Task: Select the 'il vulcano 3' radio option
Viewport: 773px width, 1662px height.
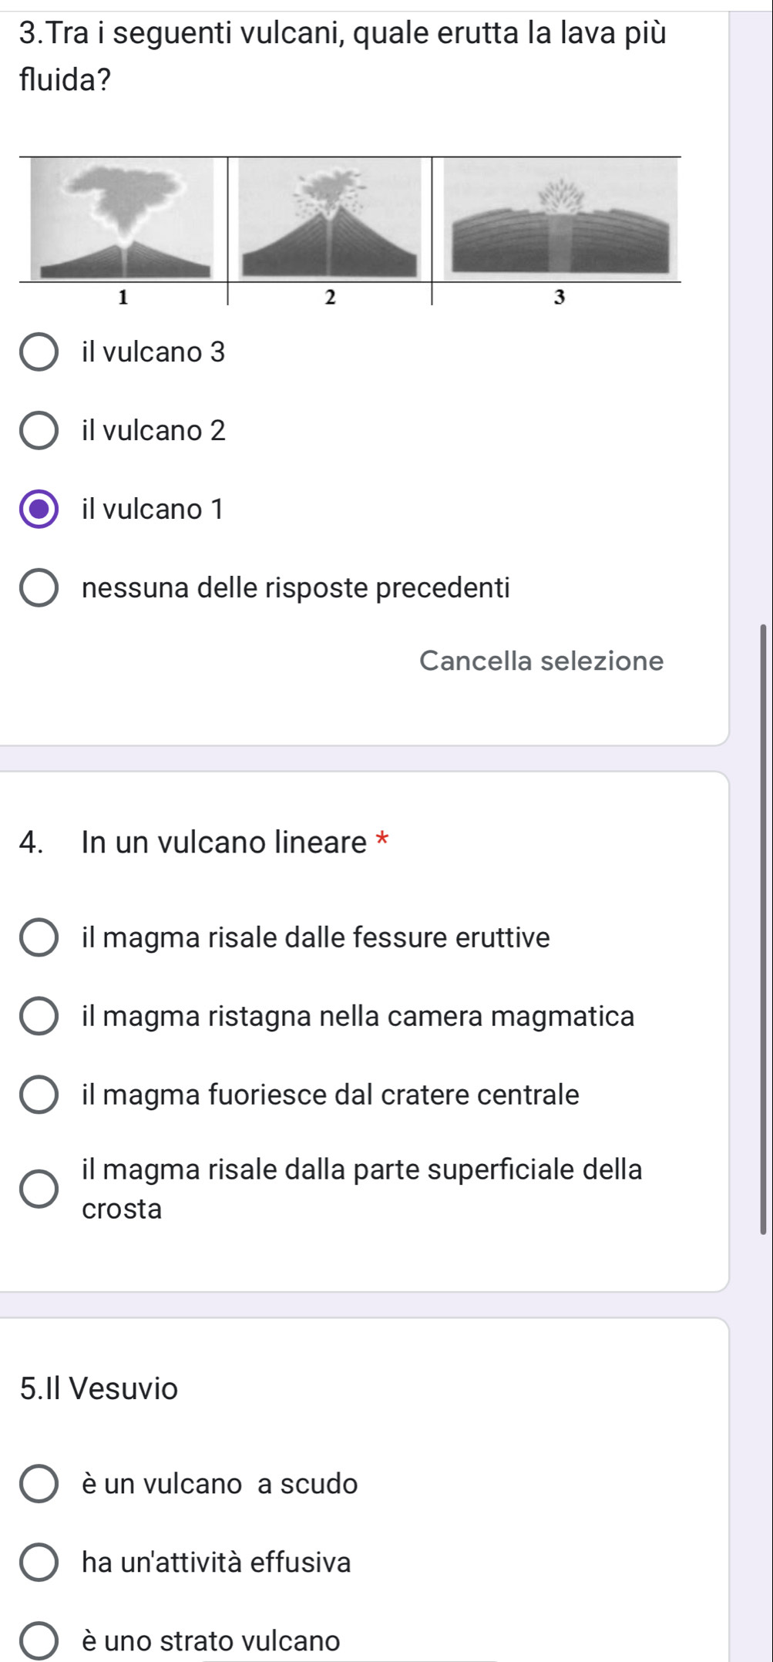Action: coord(39,352)
